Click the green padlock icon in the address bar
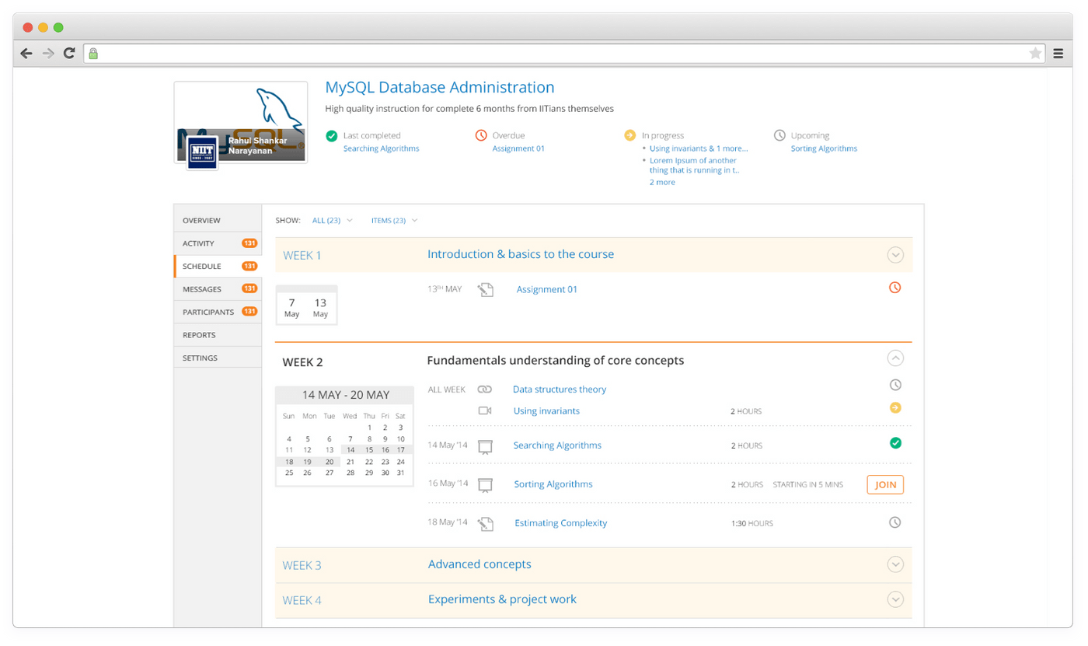The width and height of the screenshot is (1088, 646). pyautogui.click(x=93, y=54)
